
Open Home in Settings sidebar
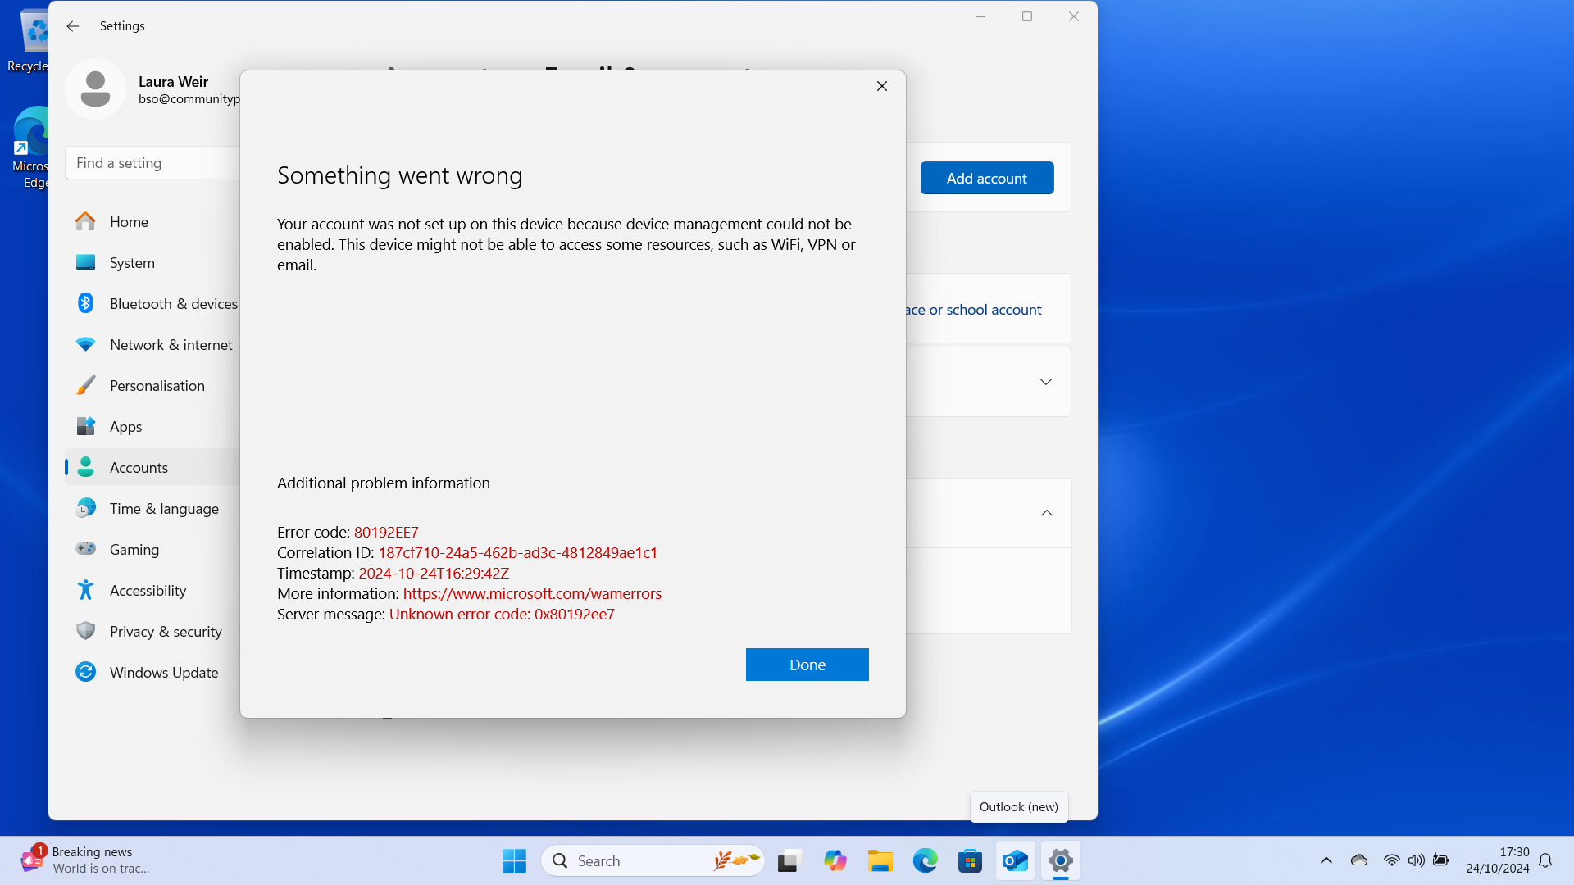tap(152, 222)
